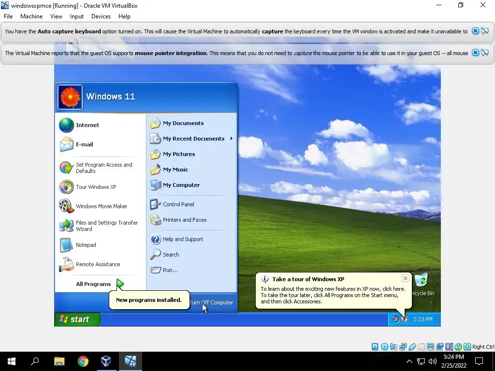
Task: Suppress the Auto capture keyboard message permanently
Action: (485, 31)
